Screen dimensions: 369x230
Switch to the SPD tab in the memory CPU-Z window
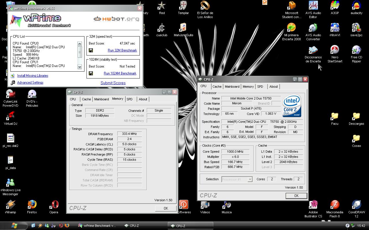[130, 99]
